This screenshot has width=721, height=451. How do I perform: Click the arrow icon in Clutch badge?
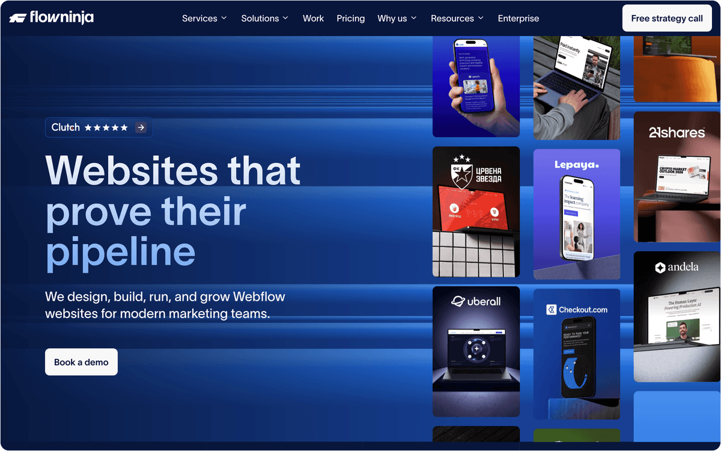(x=141, y=127)
